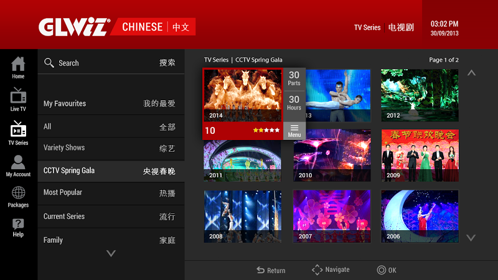Page up thumbnails with up chevron
This screenshot has width=498, height=280.
click(471, 73)
